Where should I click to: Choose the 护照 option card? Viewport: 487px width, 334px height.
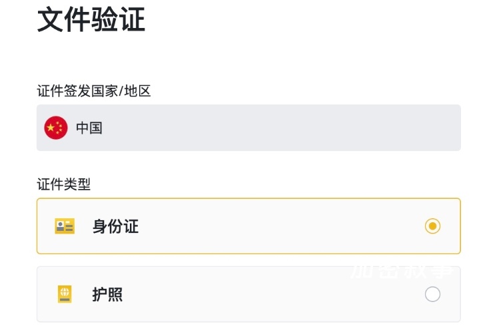[x=248, y=294]
